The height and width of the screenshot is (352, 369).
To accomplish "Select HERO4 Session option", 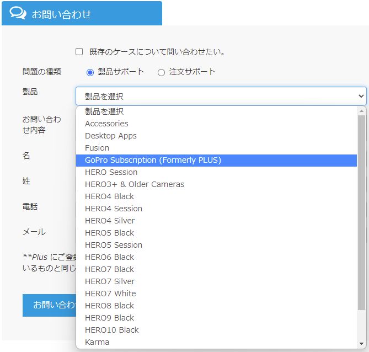I will tap(216, 209).
